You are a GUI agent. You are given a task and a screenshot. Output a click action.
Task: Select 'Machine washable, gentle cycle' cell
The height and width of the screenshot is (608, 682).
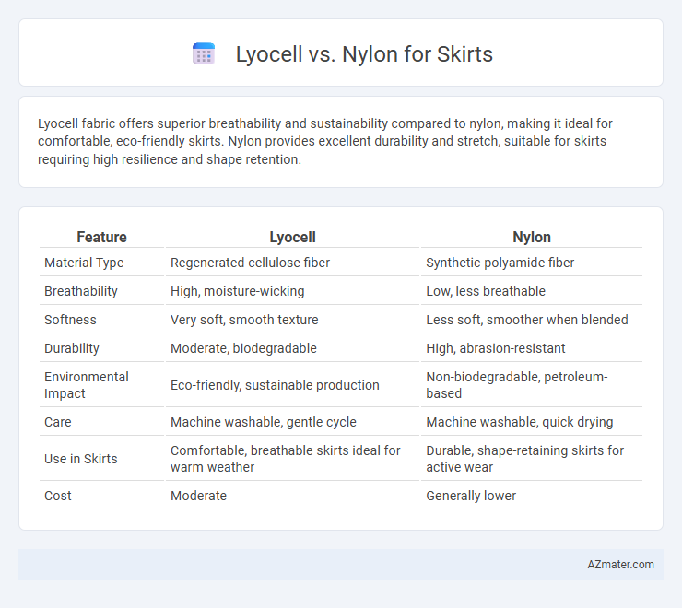264,422
